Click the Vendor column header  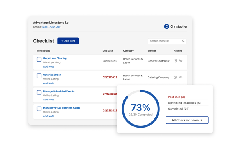(x=152, y=51)
